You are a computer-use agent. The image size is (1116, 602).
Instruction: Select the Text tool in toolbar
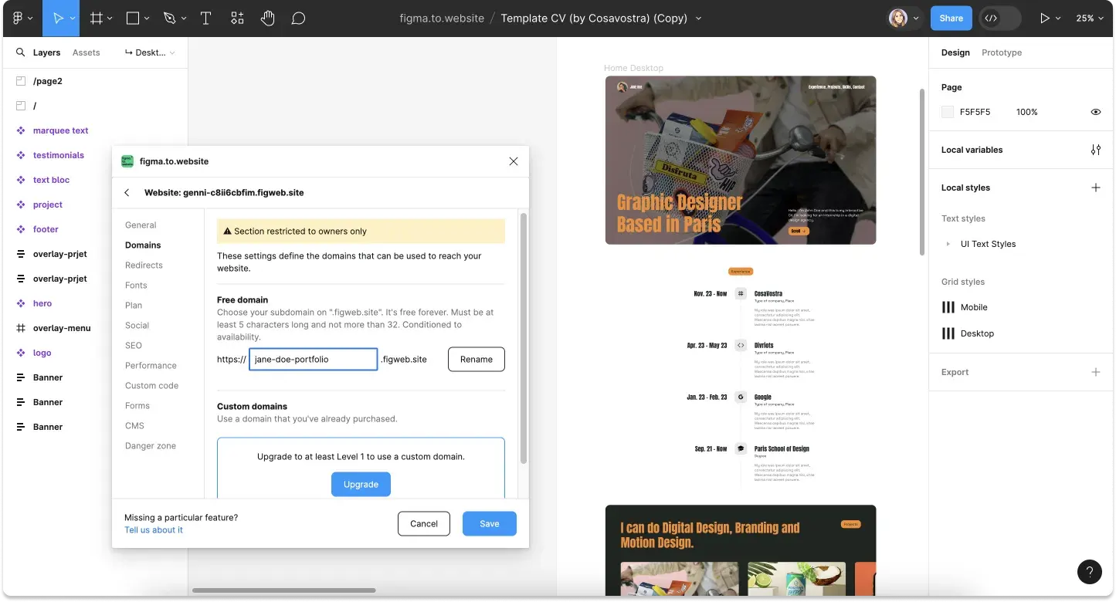206,19
